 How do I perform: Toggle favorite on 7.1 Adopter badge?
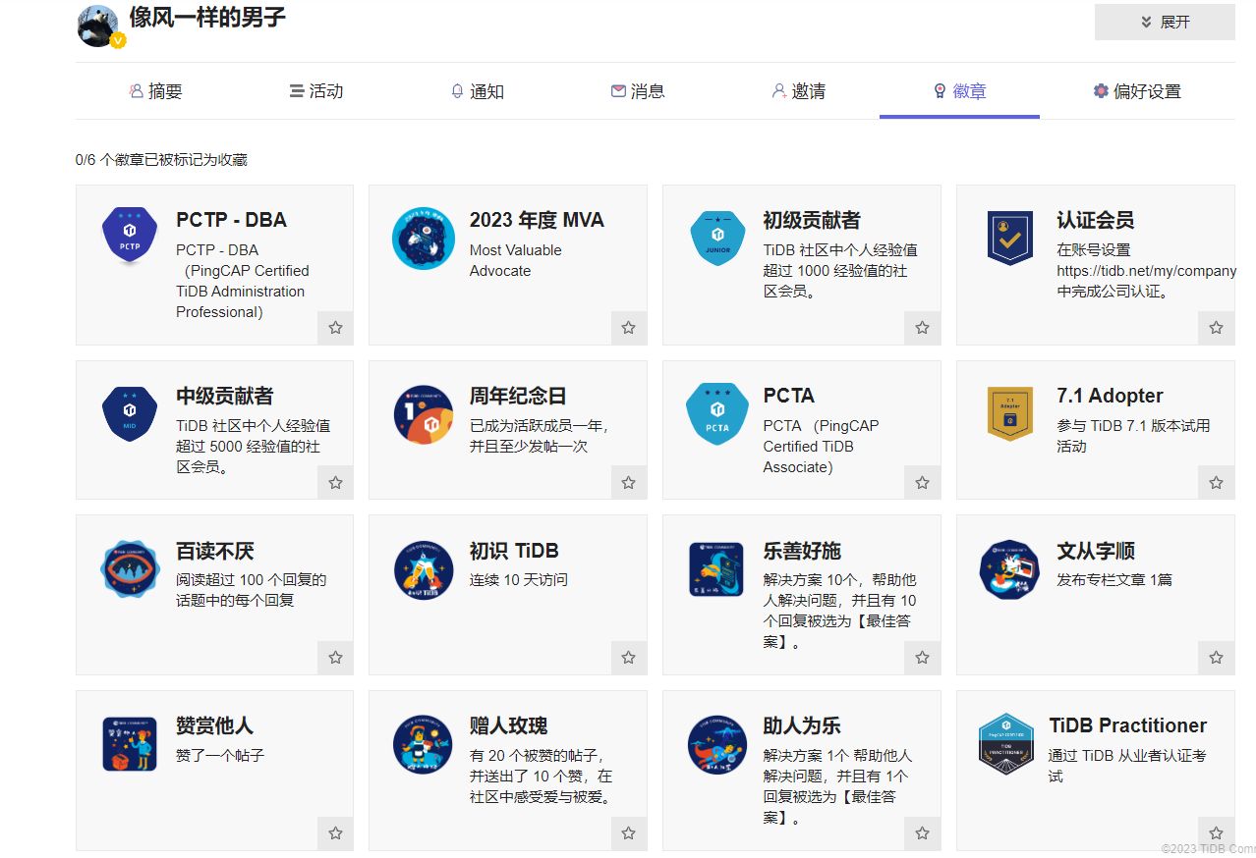(1216, 483)
